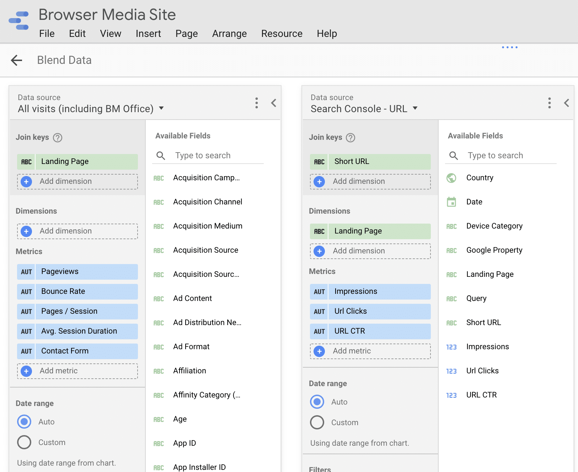Select the Url Clicks metric chip
The image size is (578, 472).
click(x=370, y=312)
